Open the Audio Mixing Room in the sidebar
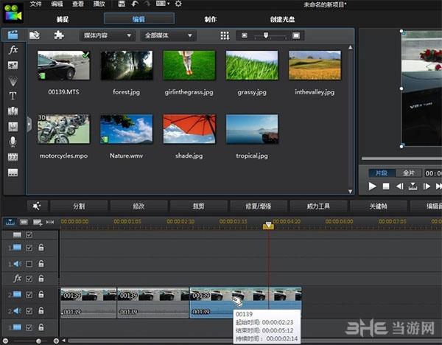This screenshot has width=442, height=345. pos(13,127)
